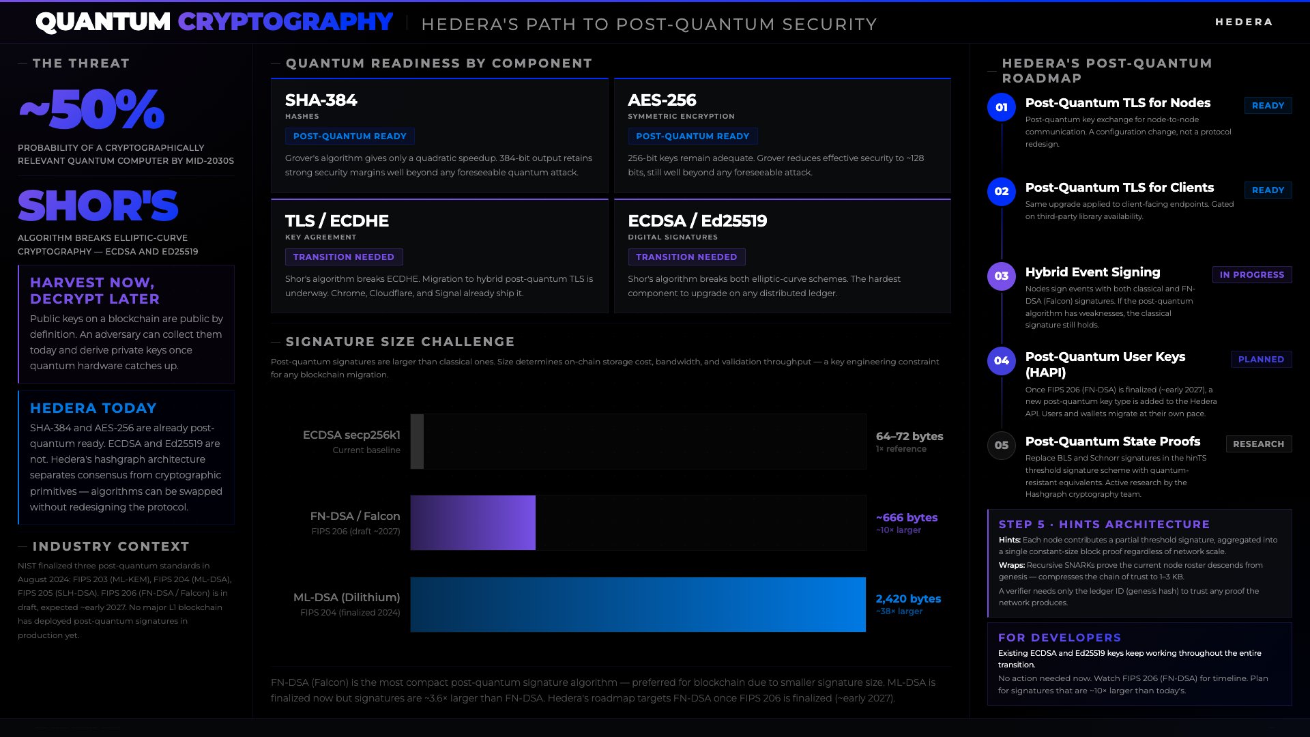Click the purple FN-DSA Falcon bar
Image resolution: width=1310 pixels, height=737 pixels.
tap(473, 523)
